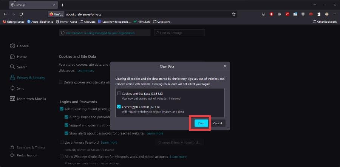This screenshot has height=167, width=340.
Task: Click the blue window extension icon
Action: tap(295, 14)
